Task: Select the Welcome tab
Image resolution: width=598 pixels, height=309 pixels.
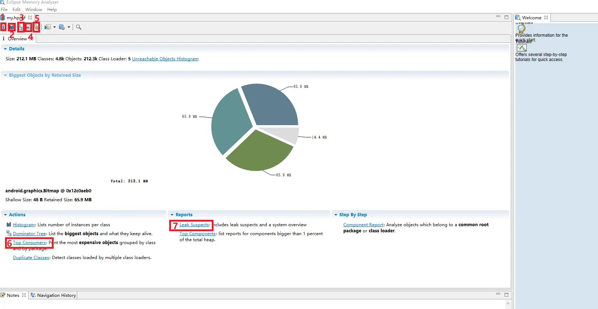Action: [531, 17]
